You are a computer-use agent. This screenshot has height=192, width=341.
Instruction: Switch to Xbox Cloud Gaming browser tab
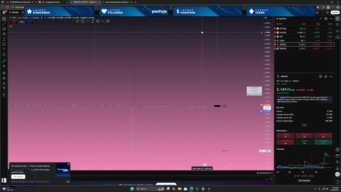click(117, 2)
